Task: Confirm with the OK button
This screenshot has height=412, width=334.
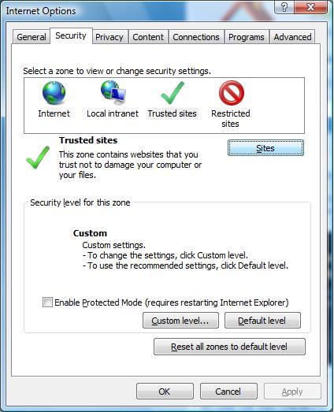Action: 165,392
